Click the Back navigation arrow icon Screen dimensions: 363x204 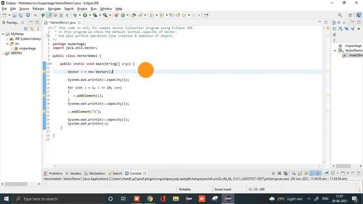click(184, 15)
